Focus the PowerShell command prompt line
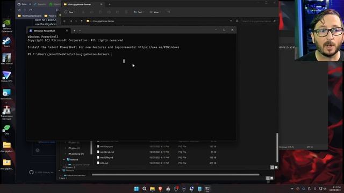 click(x=70, y=54)
